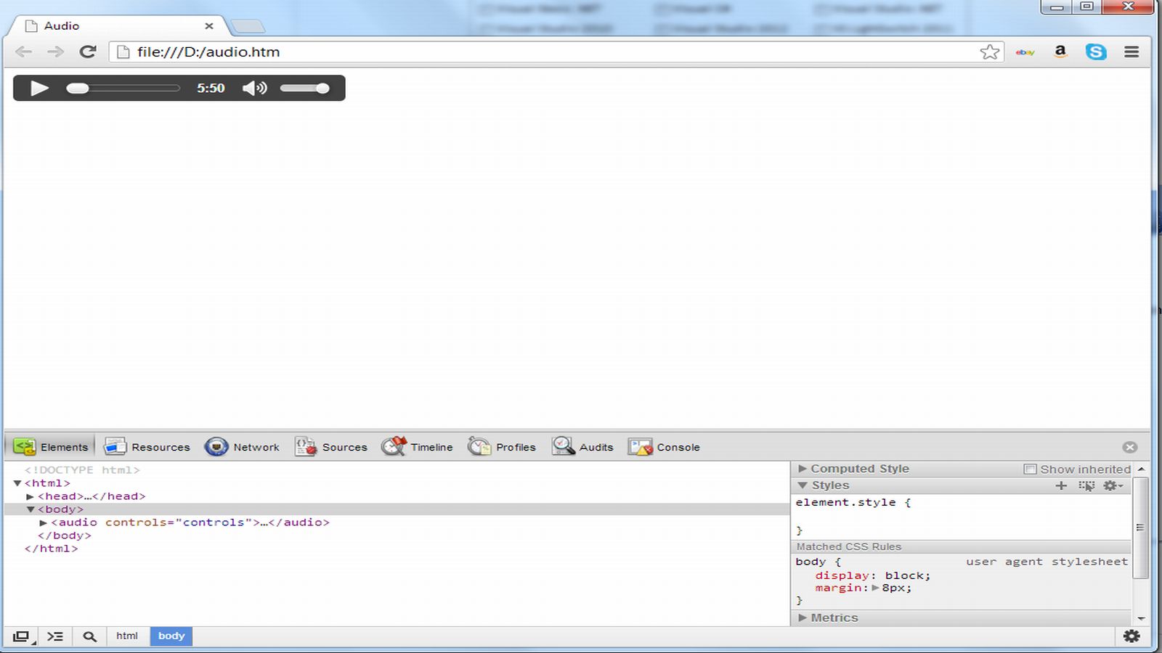Open the Styles settings gear dropdown
Image resolution: width=1162 pixels, height=653 pixels.
click(1113, 485)
